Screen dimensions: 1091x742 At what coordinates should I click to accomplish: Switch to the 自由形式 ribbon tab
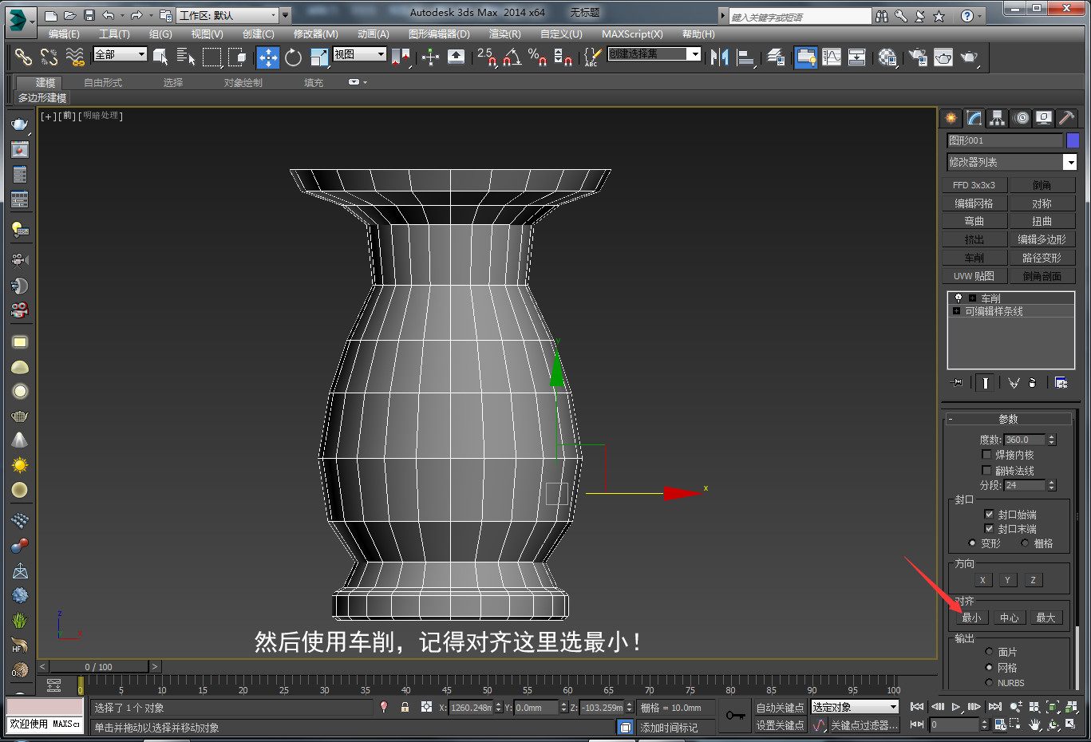pos(102,82)
